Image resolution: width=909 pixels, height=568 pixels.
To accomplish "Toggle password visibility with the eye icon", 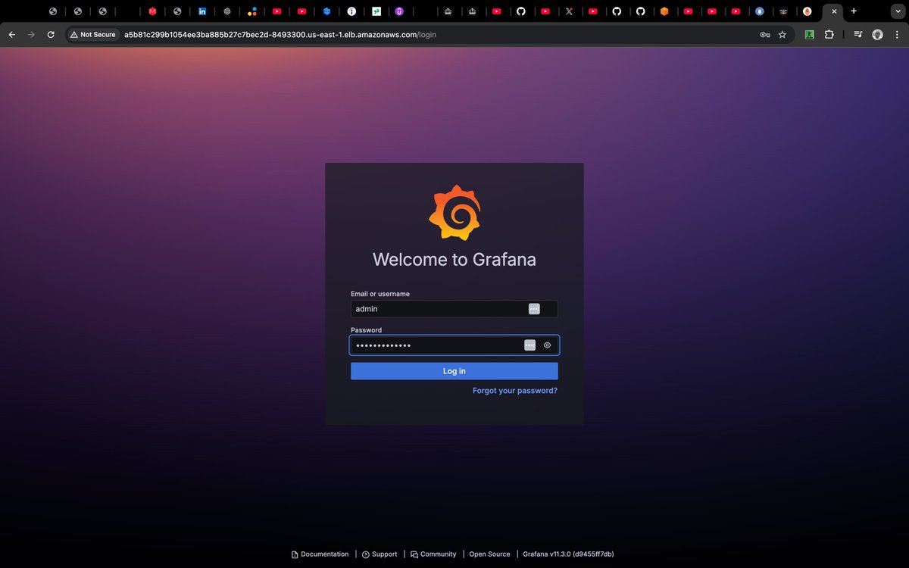I will 547,345.
